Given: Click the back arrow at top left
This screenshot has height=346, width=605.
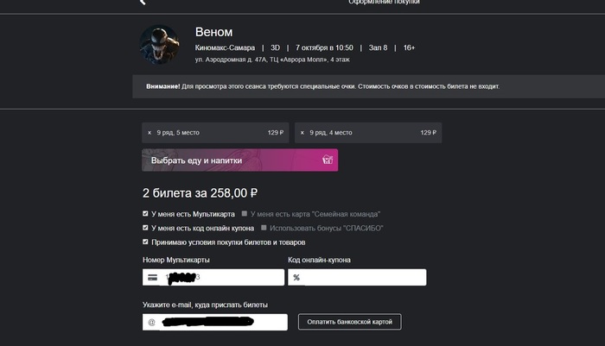Looking at the screenshot, I should 140,3.
